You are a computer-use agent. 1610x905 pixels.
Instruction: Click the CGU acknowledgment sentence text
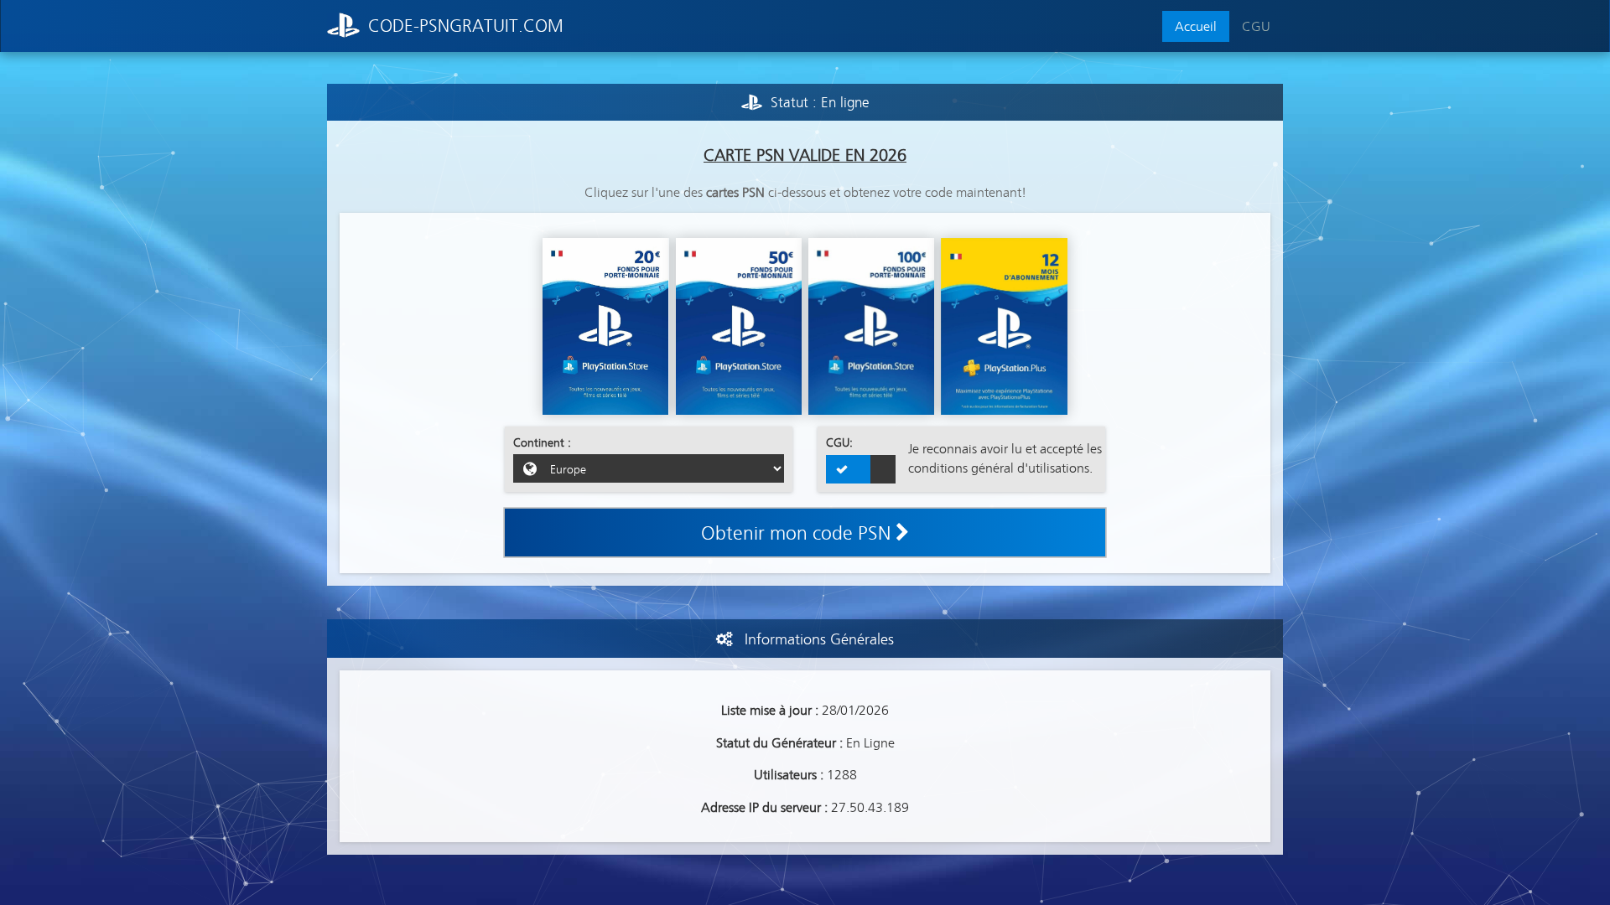pos(1005,458)
